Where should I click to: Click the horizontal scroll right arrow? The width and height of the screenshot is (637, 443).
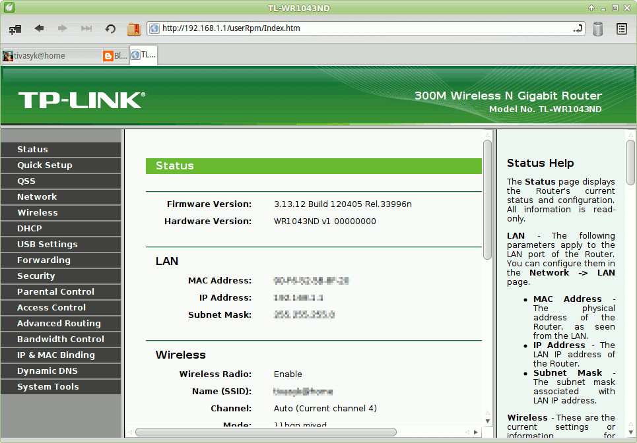coord(476,432)
